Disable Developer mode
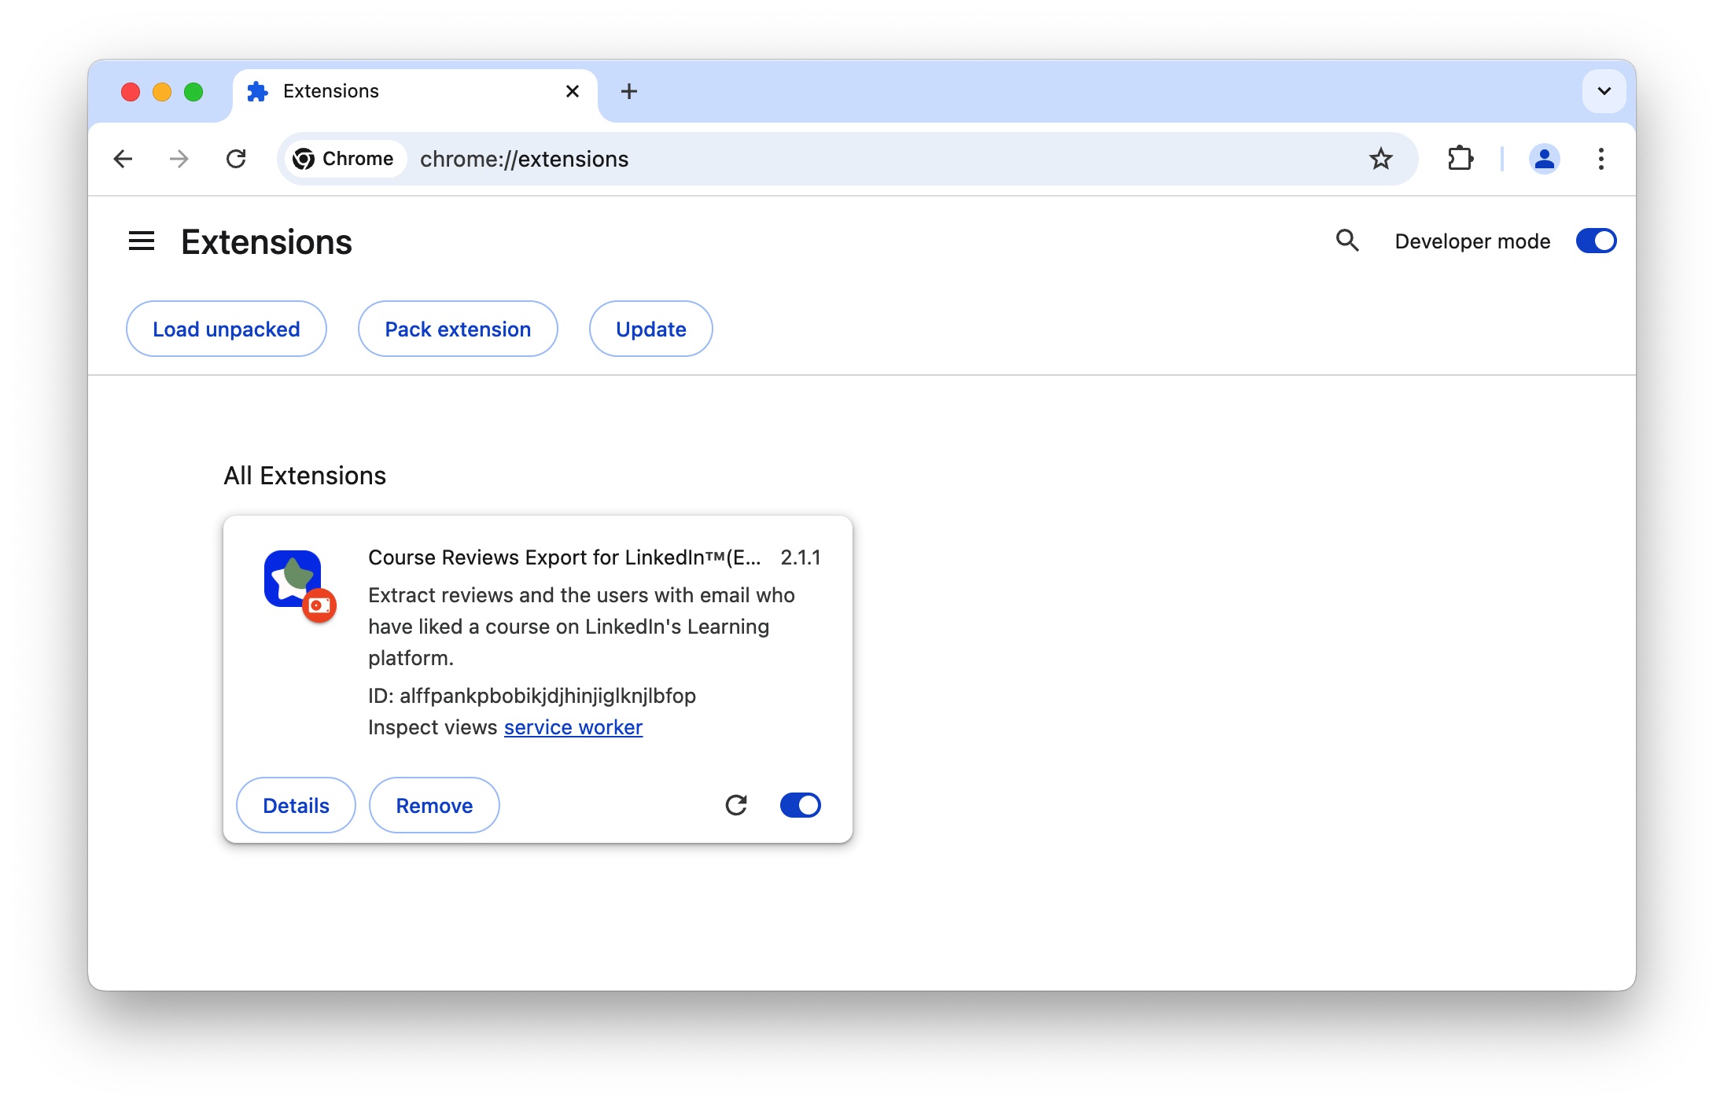This screenshot has height=1107, width=1724. [x=1596, y=241]
